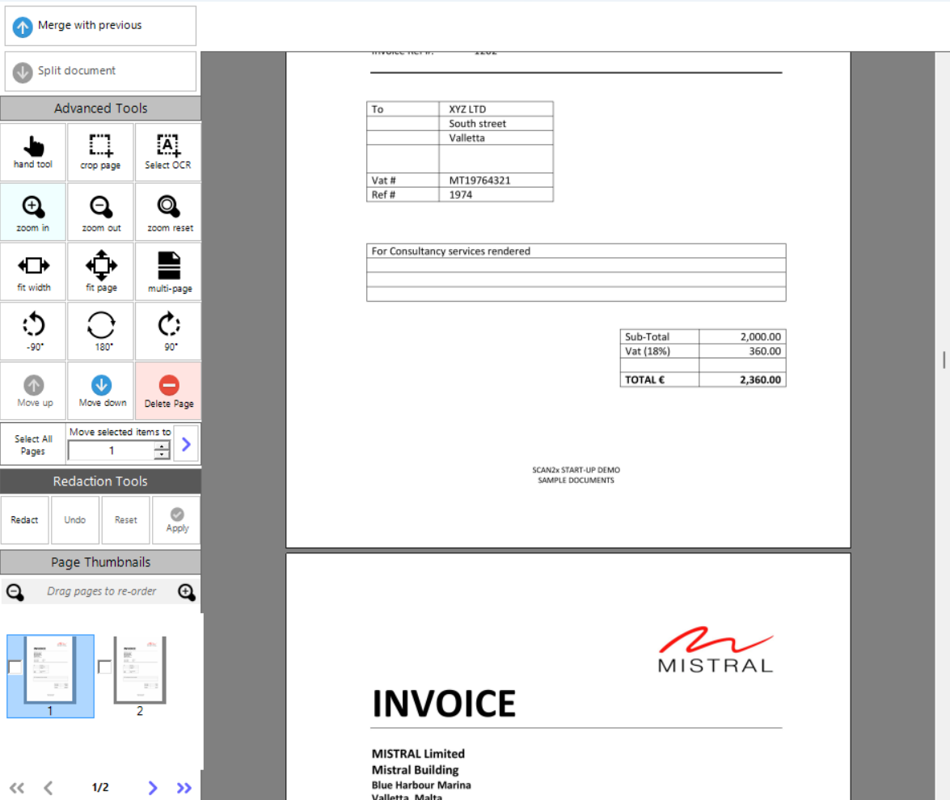Image resolution: width=950 pixels, height=800 pixels.
Task: Move the page down
Action: 102,391
